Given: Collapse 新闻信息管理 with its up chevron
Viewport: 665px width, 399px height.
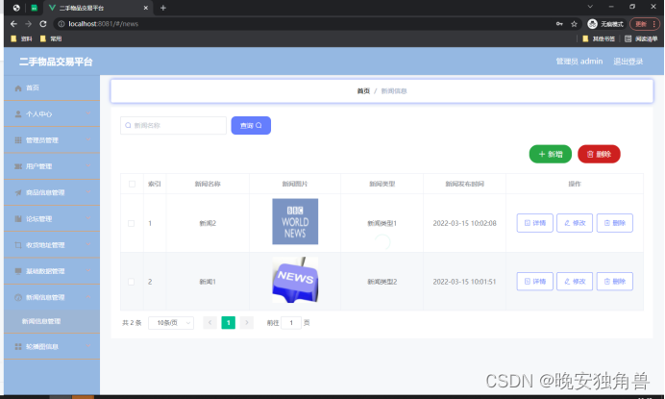Looking at the screenshot, I should click(x=88, y=297).
